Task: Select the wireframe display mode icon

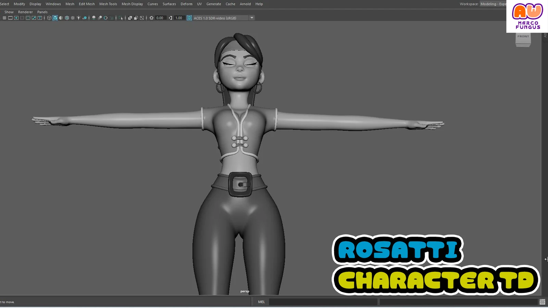Action: coord(49,18)
